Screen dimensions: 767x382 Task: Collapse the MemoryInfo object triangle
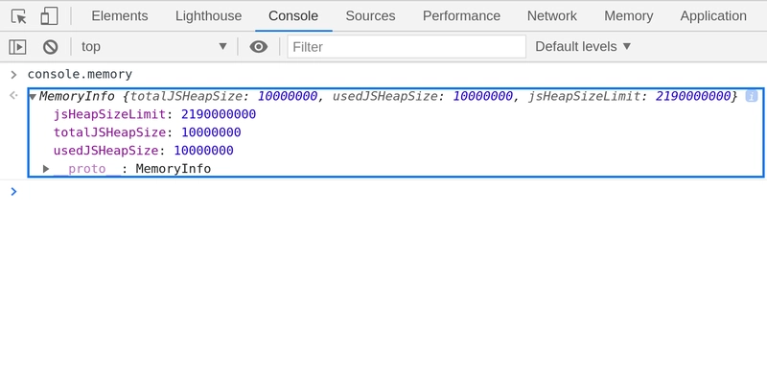click(33, 97)
